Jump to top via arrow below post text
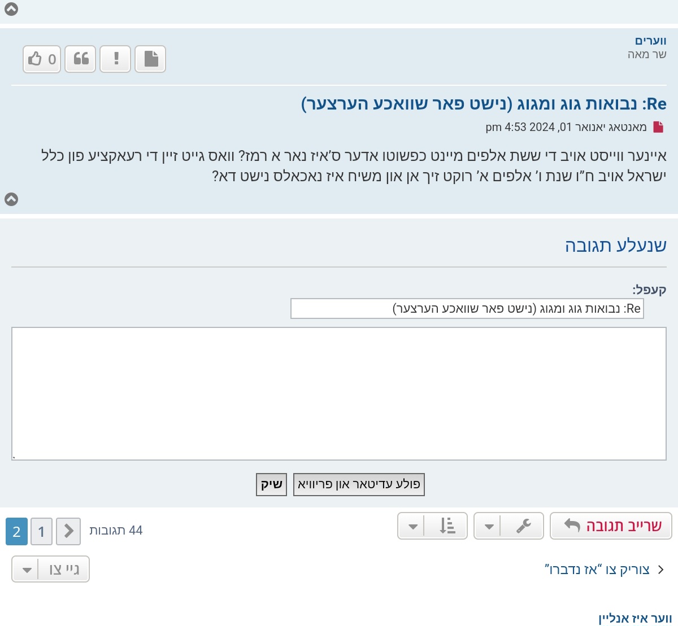The width and height of the screenshot is (678, 626). pos(11,199)
